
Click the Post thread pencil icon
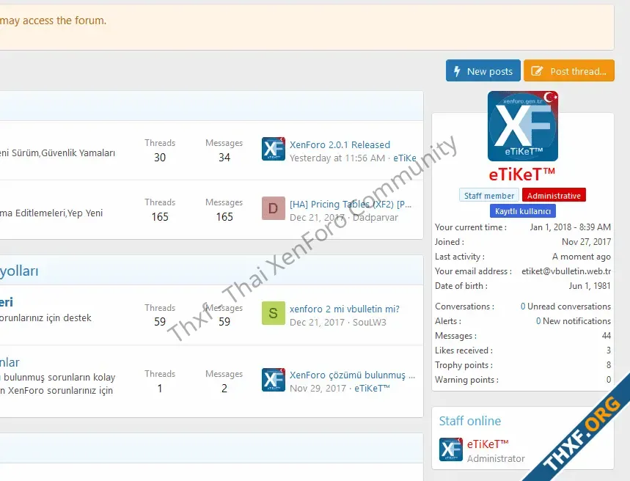[x=537, y=71]
